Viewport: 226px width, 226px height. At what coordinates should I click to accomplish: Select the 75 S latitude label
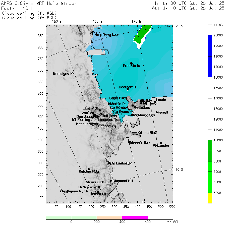tap(179, 26)
